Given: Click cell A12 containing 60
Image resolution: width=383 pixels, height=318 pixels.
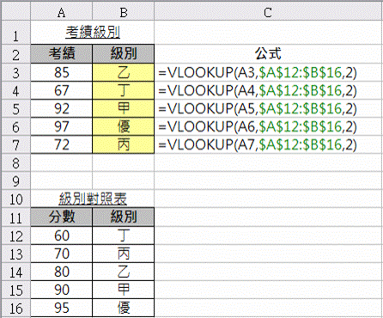Looking at the screenshot, I should pyautogui.click(x=62, y=235).
